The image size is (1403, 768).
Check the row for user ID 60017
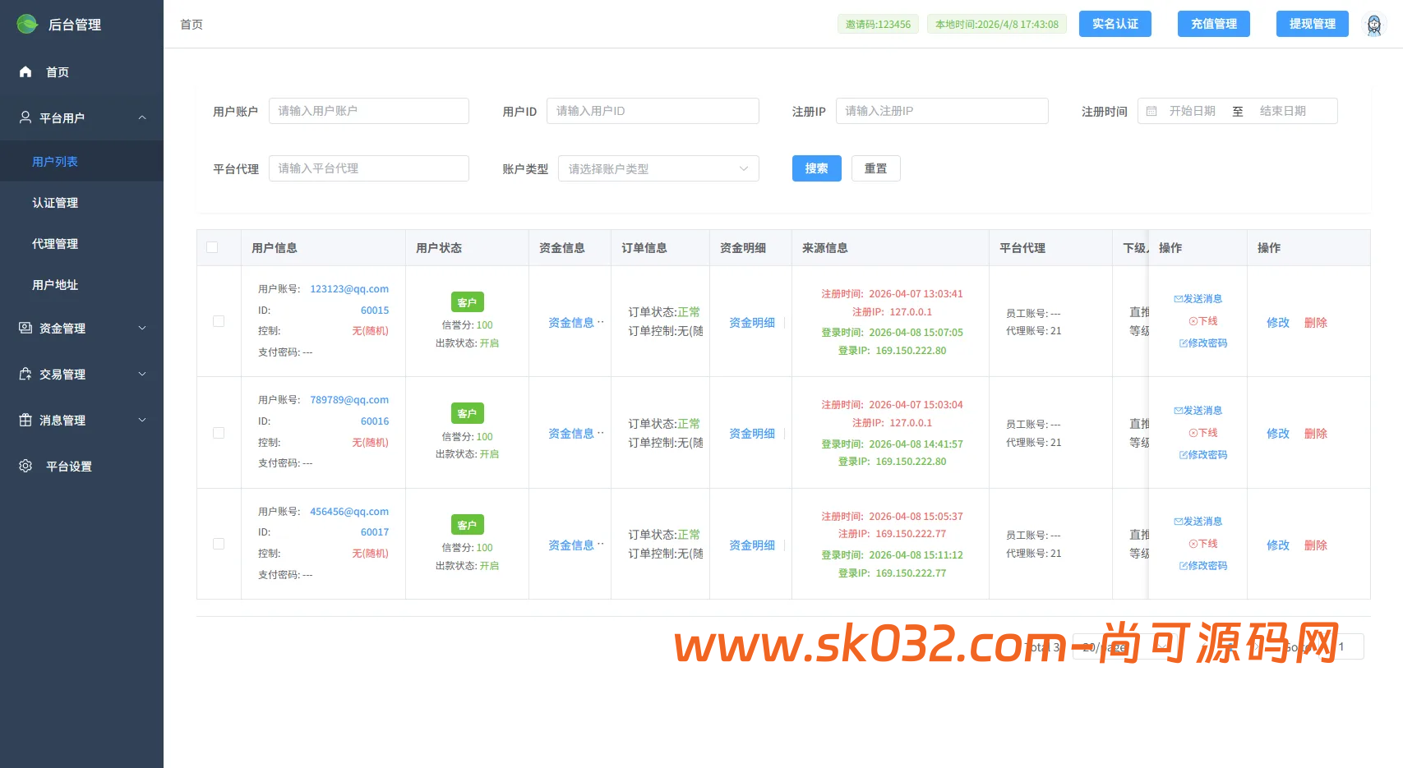219,544
